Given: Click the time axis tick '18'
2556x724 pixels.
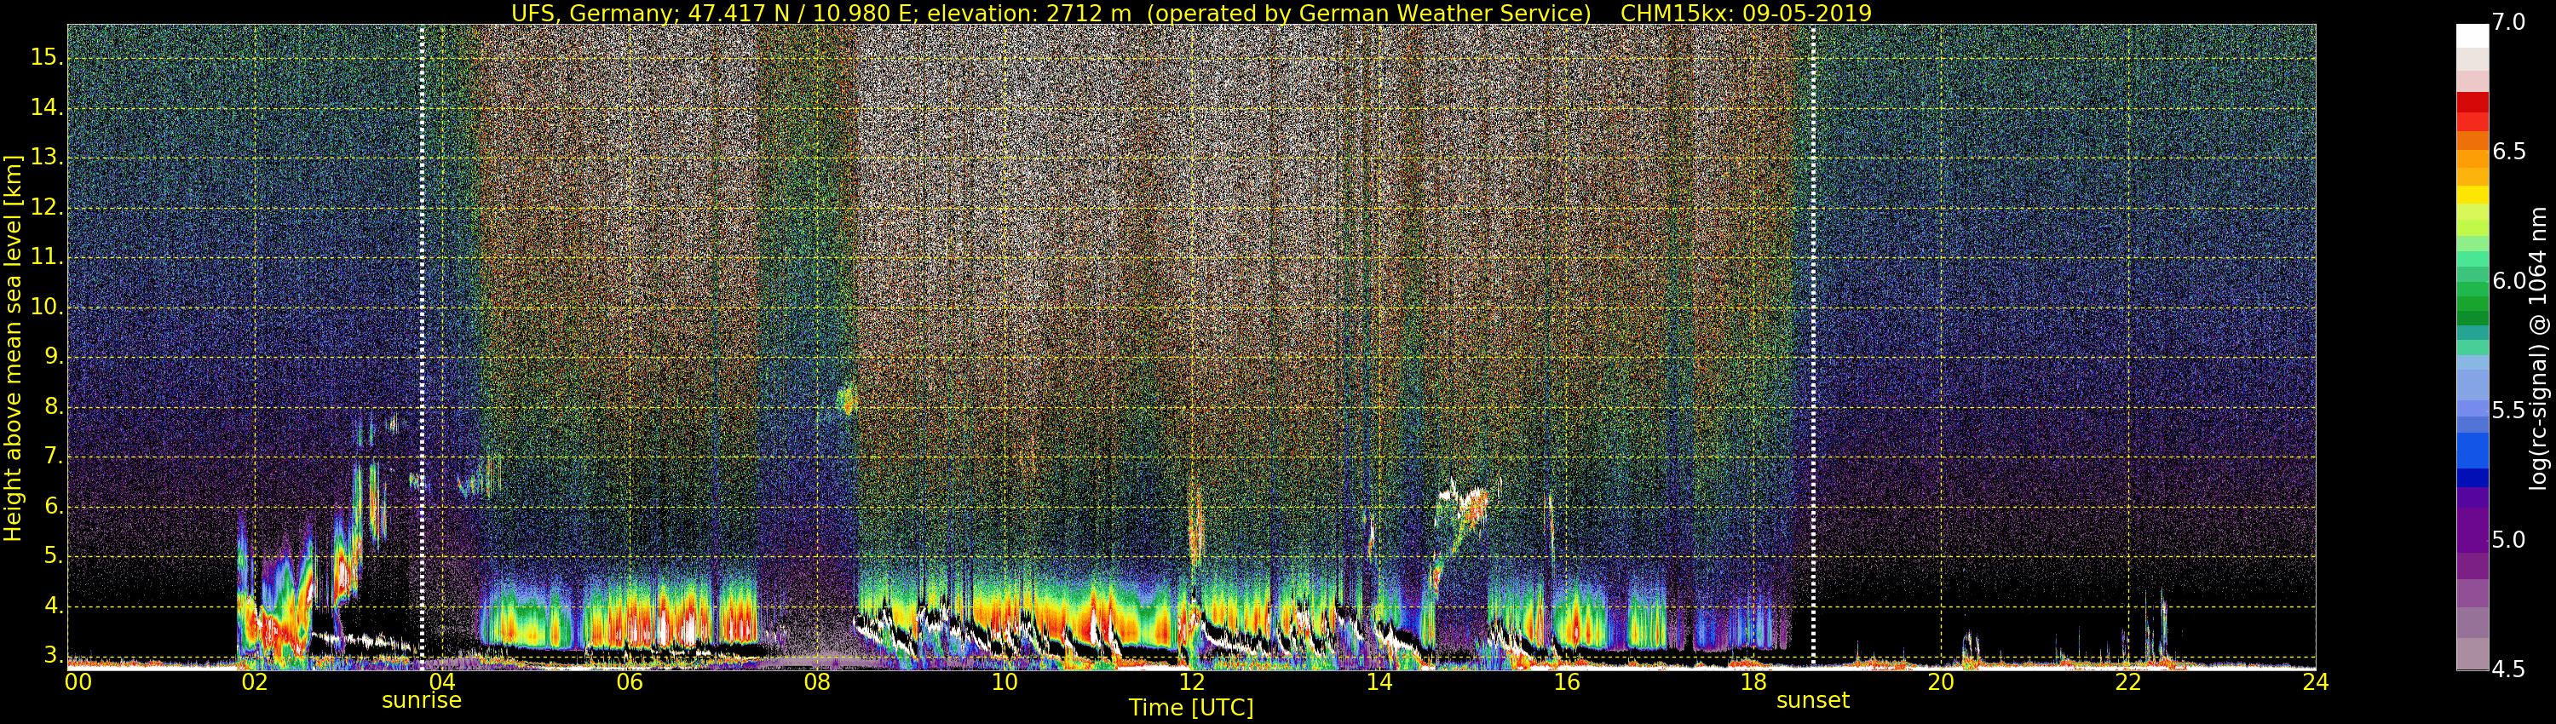Looking at the screenshot, I should coord(1754,682).
